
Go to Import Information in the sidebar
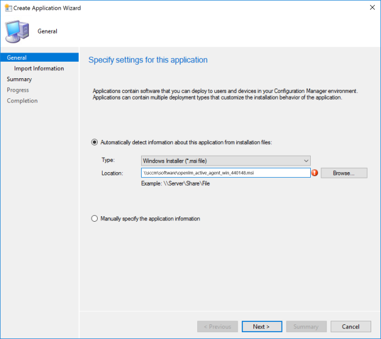coord(39,68)
